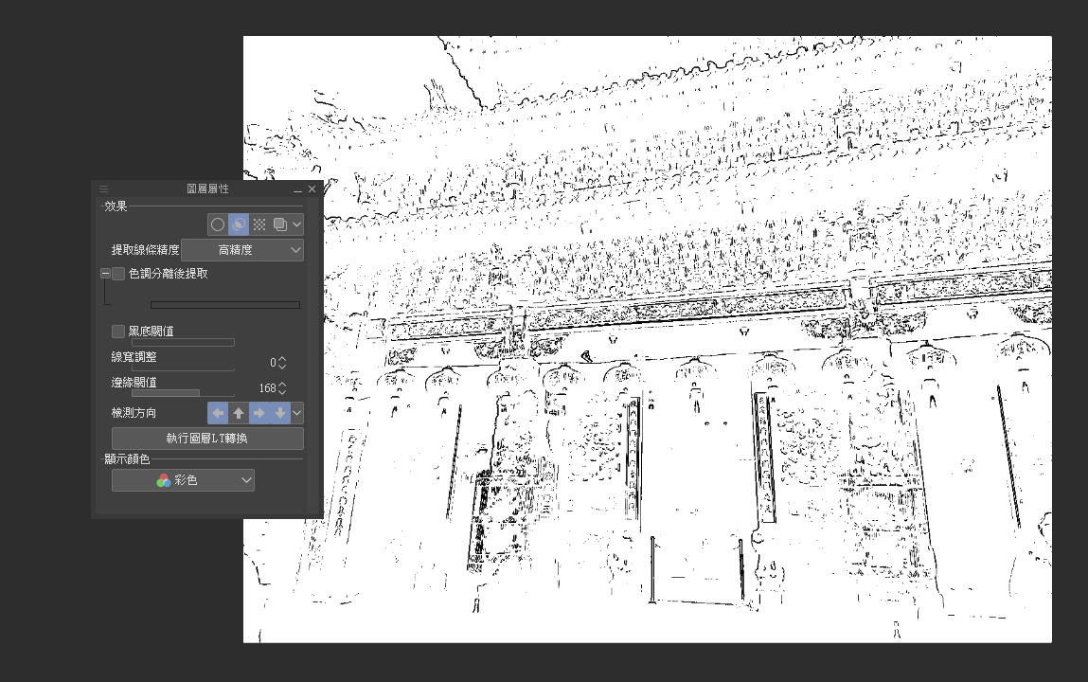Click the 邊緣閾值 value field 168
The height and width of the screenshot is (682, 1088).
268,387
